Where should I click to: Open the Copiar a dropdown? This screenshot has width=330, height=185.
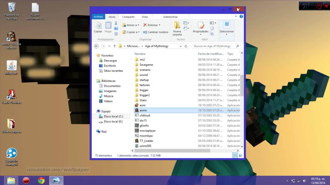point(131,32)
